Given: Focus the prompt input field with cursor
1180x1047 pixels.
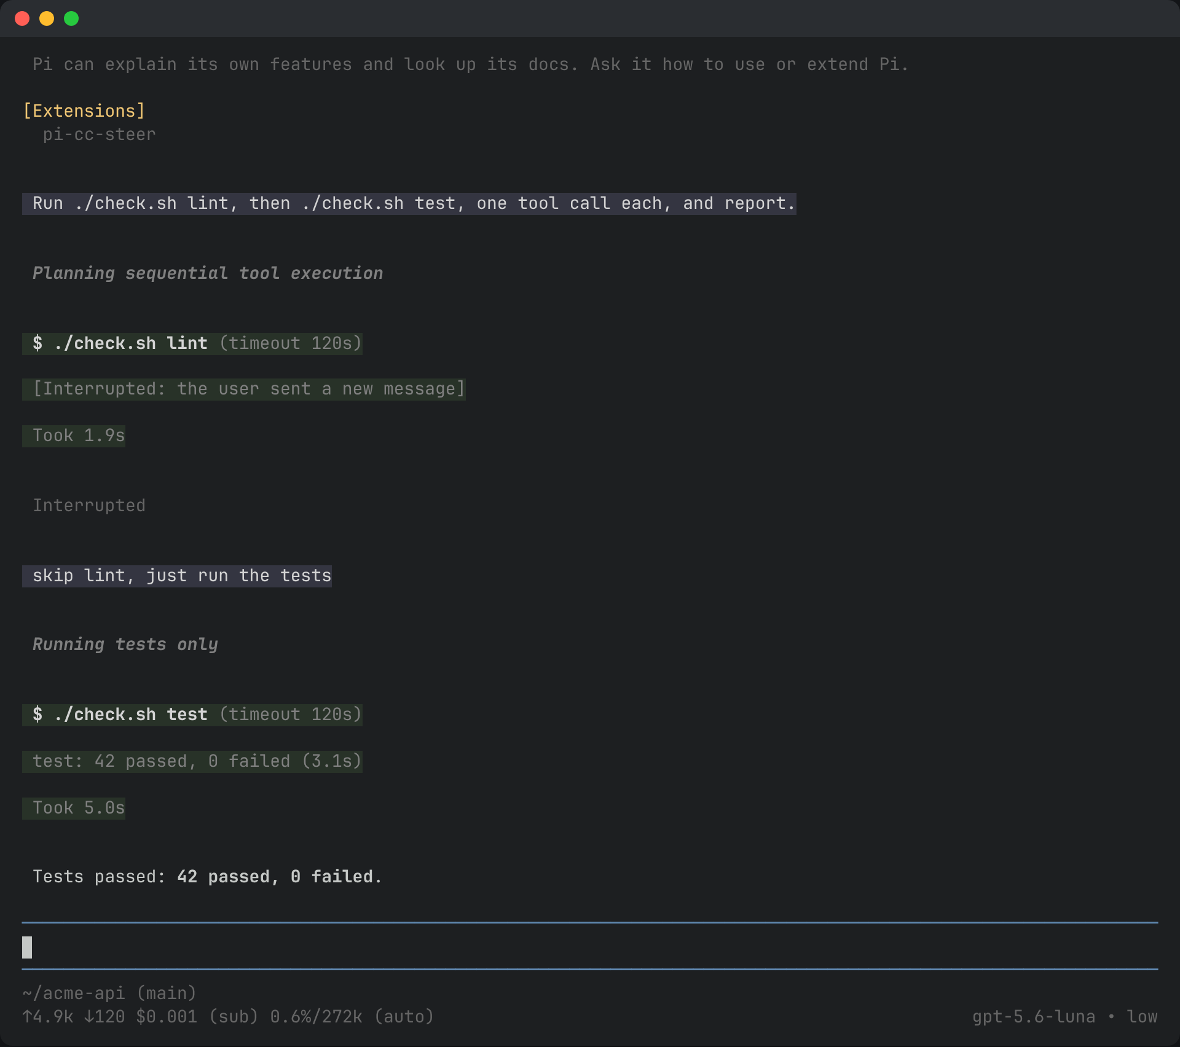Looking at the screenshot, I should pyautogui.click(x=590, y=947).
